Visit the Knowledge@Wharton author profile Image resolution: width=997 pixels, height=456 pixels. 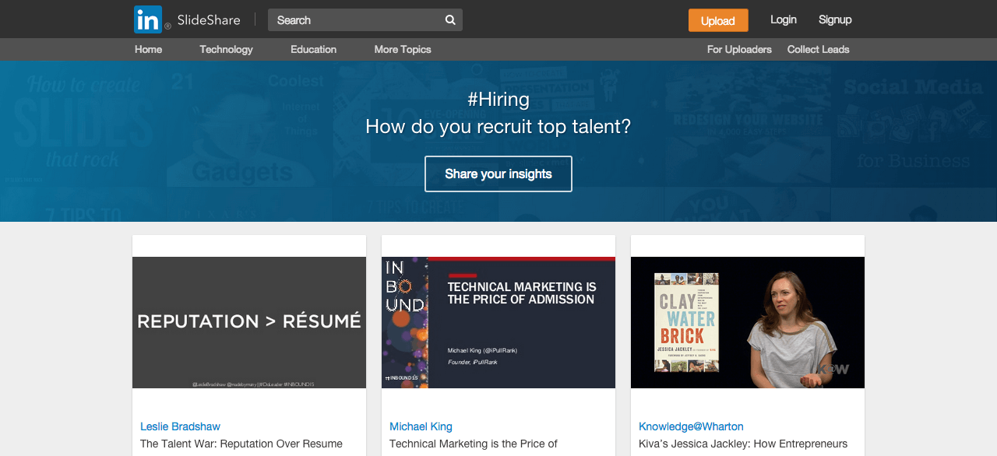(691, 426)
